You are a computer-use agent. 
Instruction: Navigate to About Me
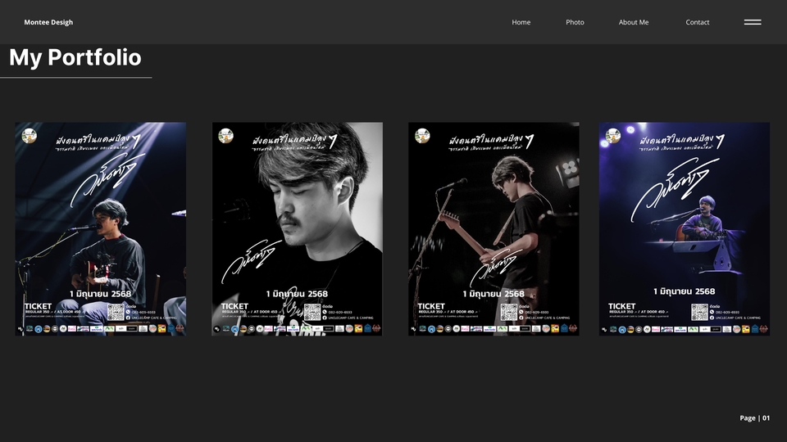[634, 22]
